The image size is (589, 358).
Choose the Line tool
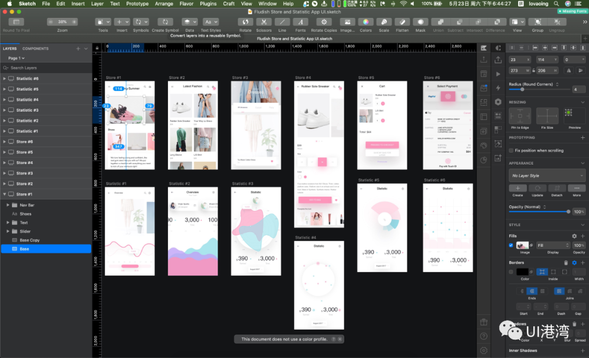pos(282,22)
